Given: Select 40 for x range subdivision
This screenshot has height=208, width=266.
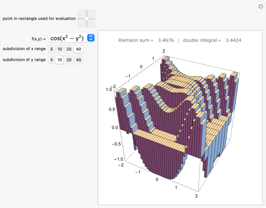Looking at the screenshot, I should point(79,49).
